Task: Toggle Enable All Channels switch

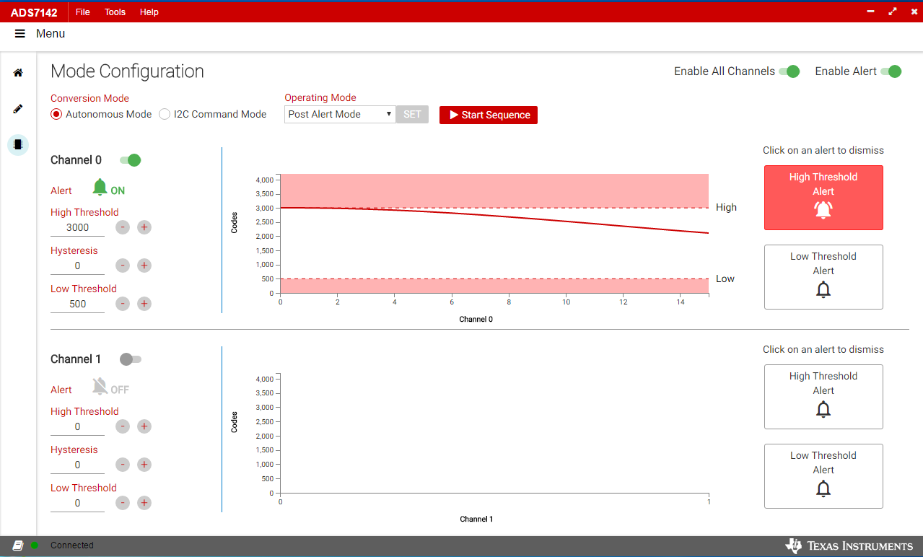Action: (x=789, y=71)
